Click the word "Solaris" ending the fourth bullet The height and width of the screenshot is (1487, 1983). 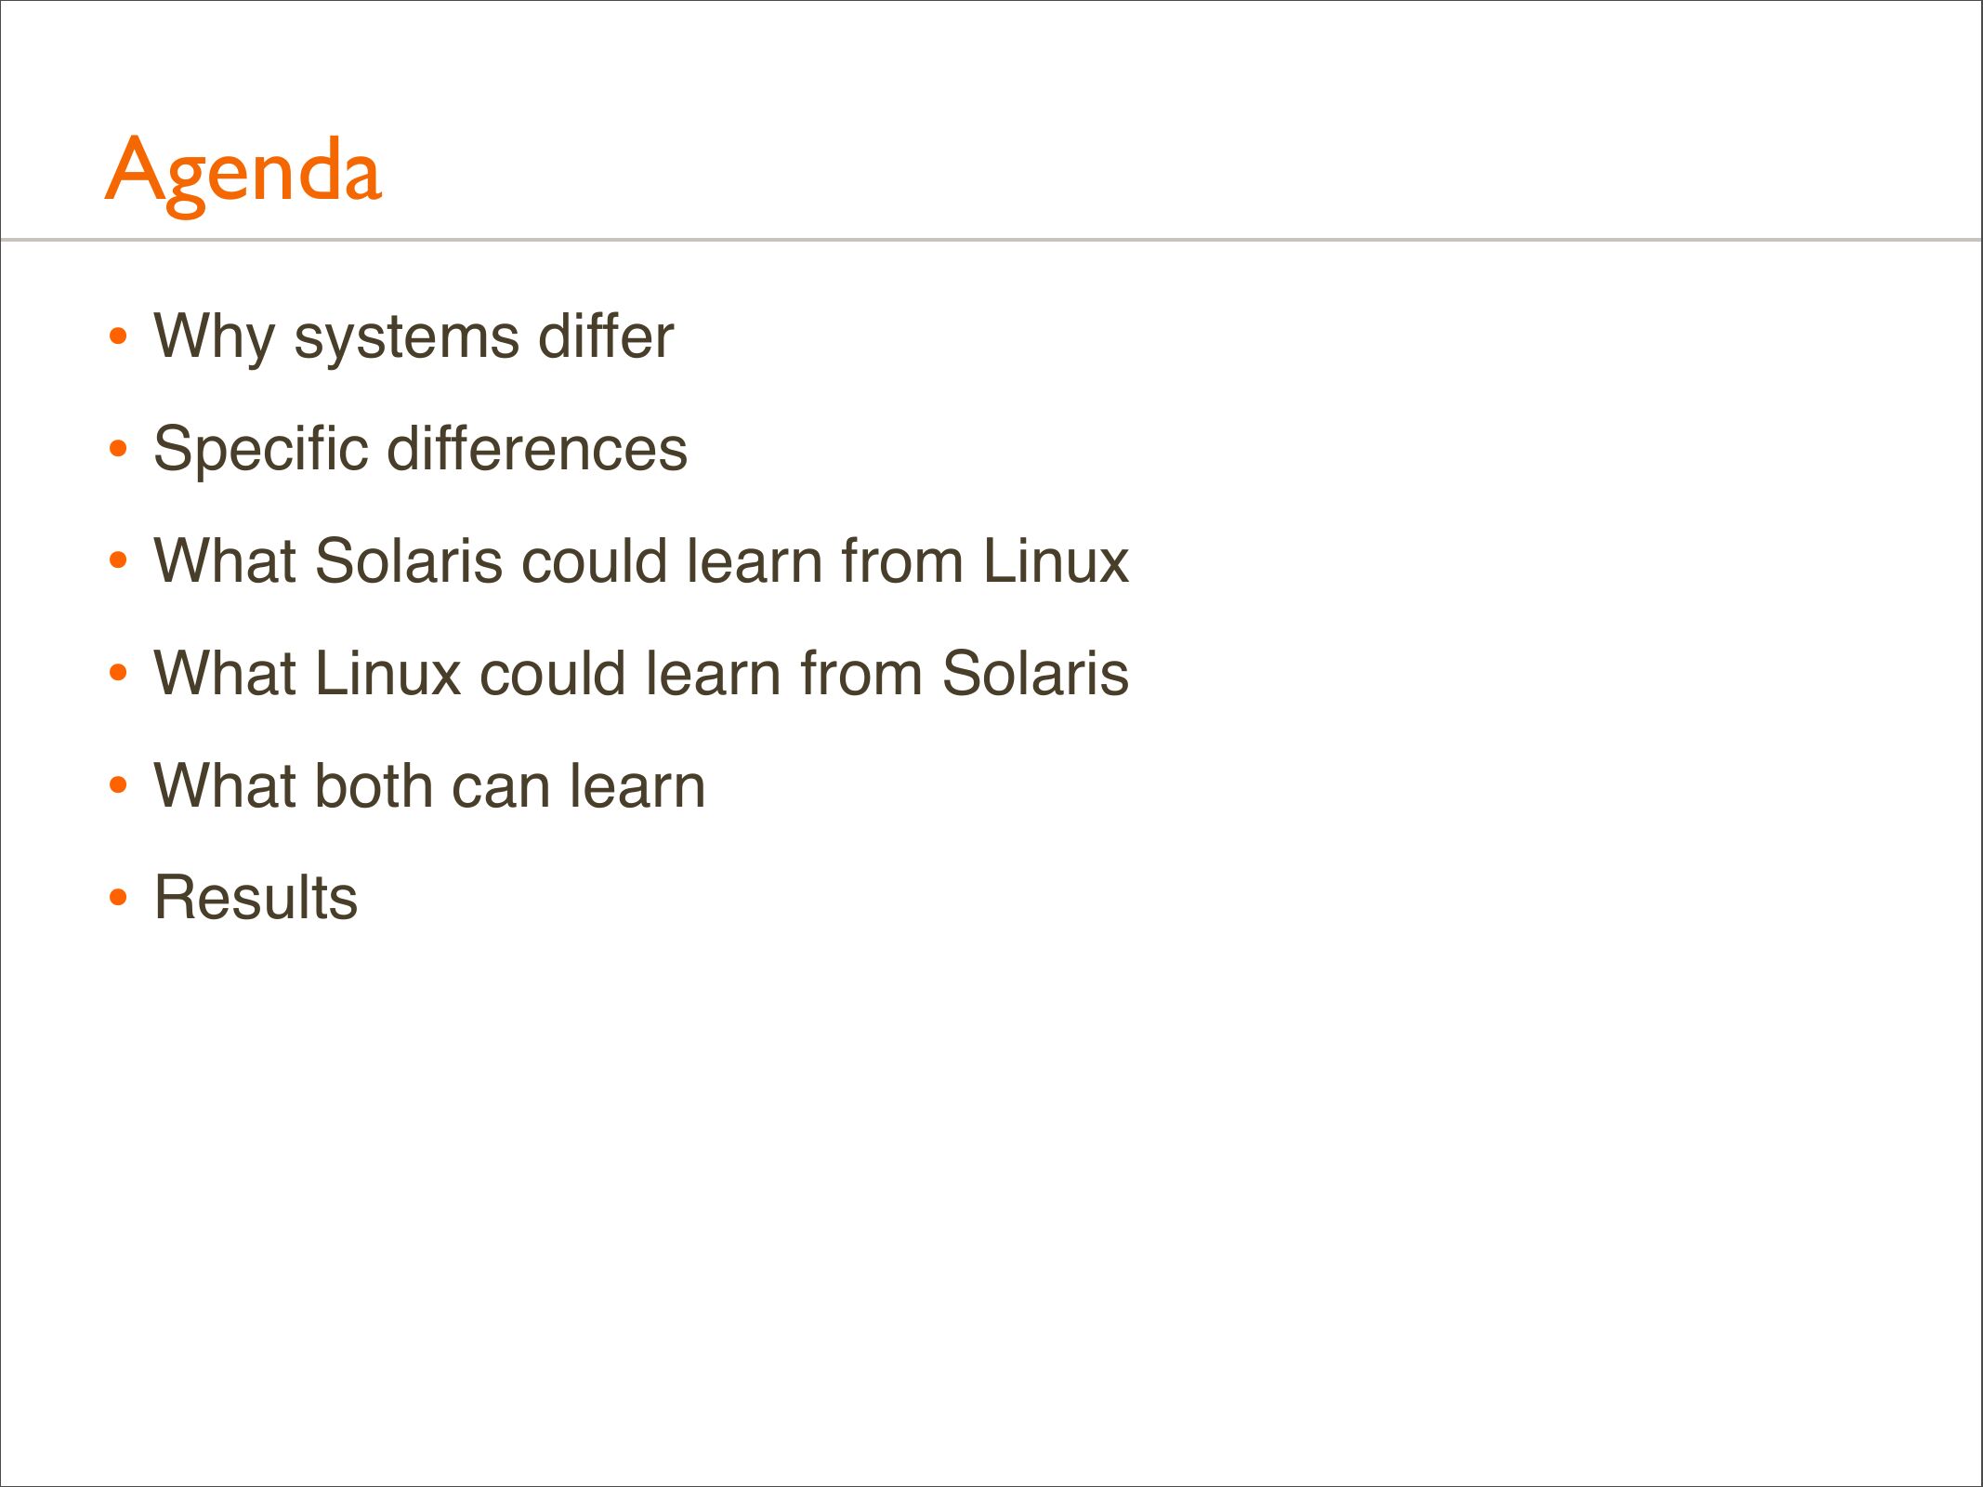coord(1035,674)
